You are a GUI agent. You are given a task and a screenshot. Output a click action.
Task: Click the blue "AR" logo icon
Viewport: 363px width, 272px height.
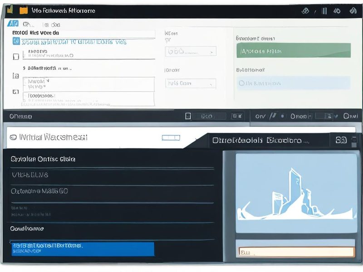coord(13,24)
